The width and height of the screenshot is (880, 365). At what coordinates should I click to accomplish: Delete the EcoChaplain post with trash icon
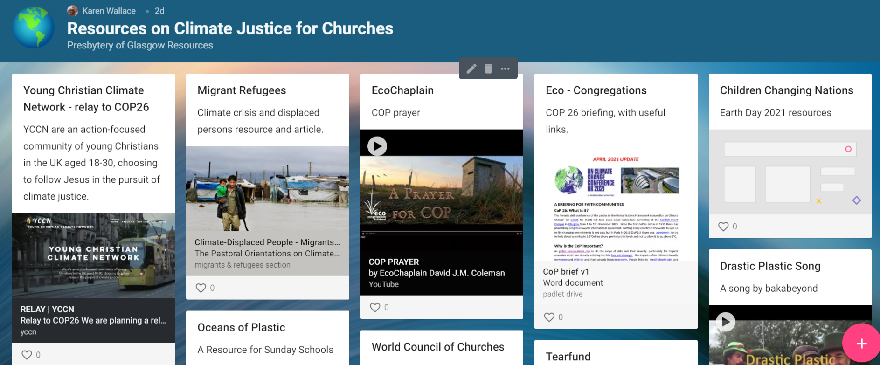[x=488, y=69]
